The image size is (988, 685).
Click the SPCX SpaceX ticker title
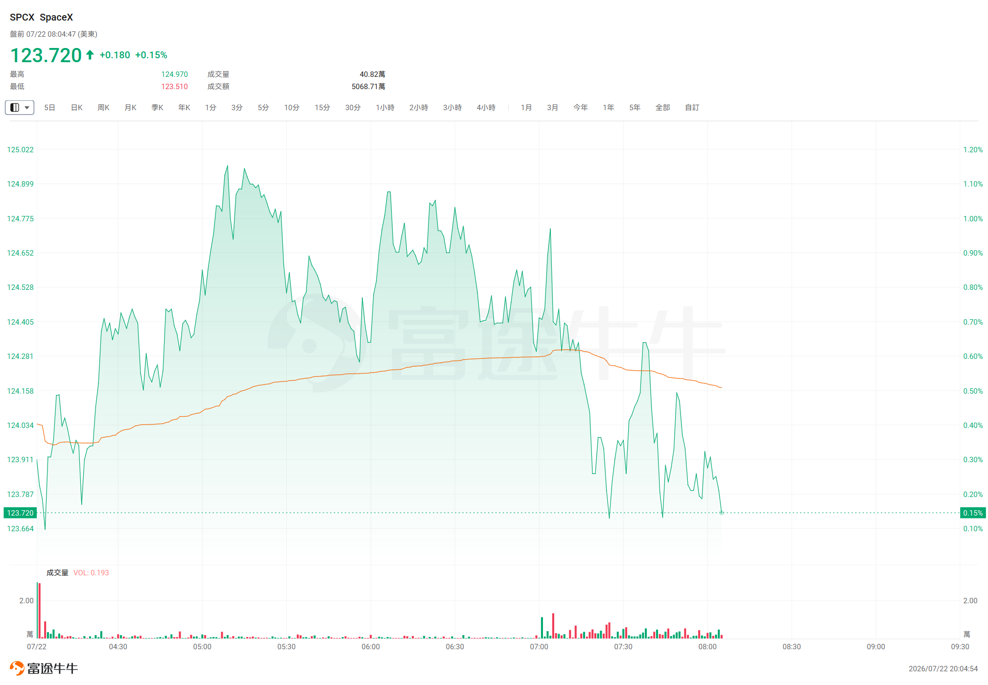click(x=42, y=18)
